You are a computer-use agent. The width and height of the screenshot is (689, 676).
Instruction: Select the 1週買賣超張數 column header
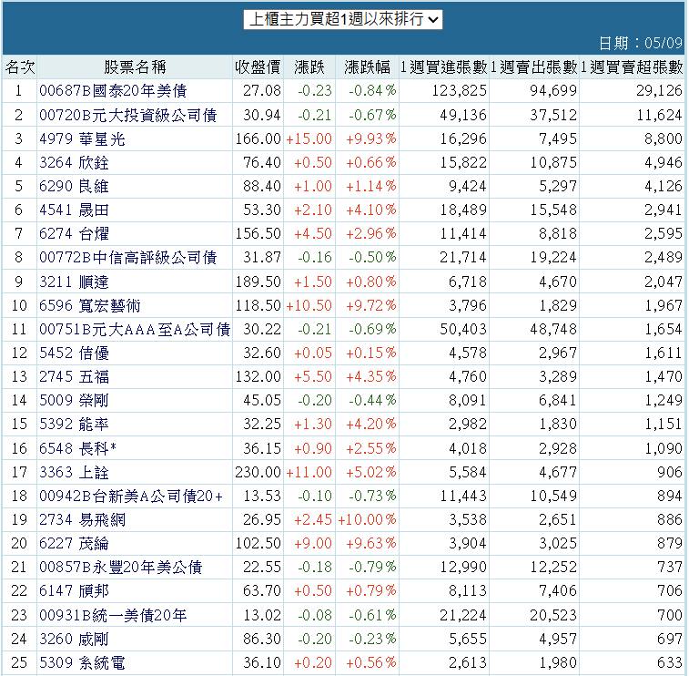632,67
